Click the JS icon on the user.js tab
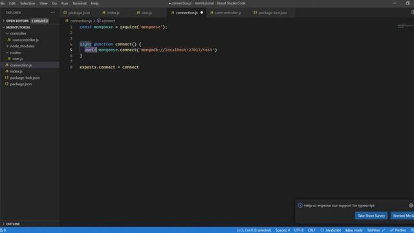414x233 pixels. (138, 12)
